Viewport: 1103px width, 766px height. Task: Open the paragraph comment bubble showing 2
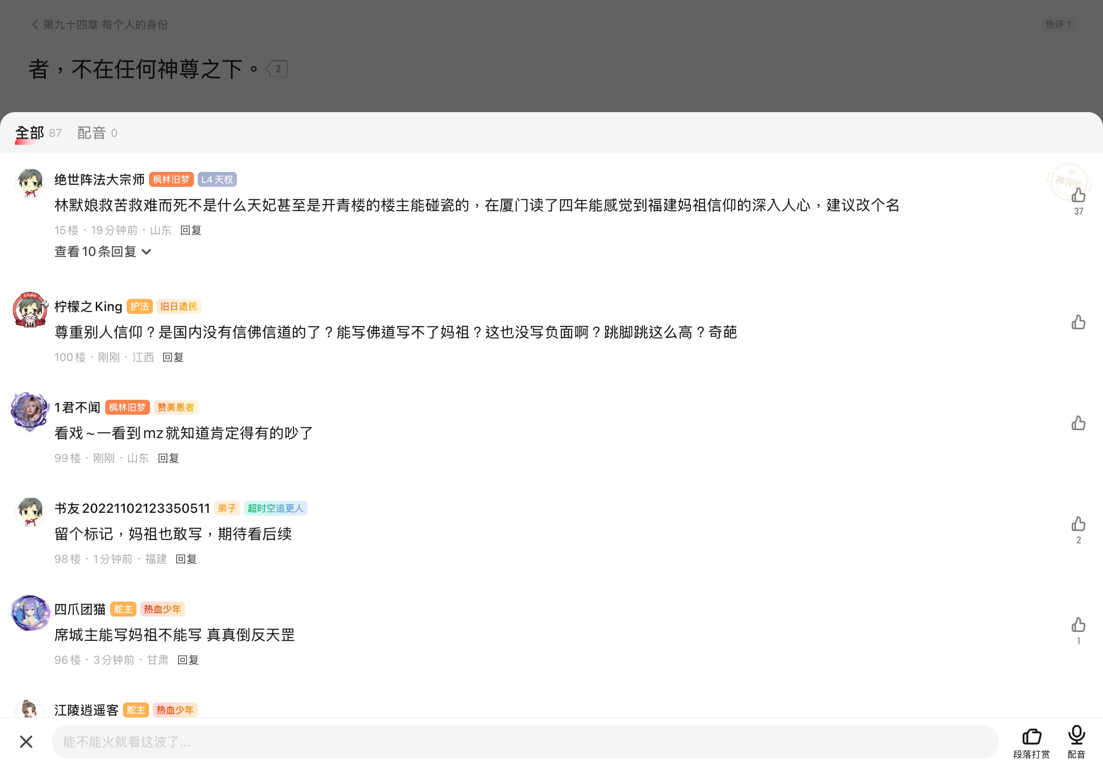coord(277,69)
